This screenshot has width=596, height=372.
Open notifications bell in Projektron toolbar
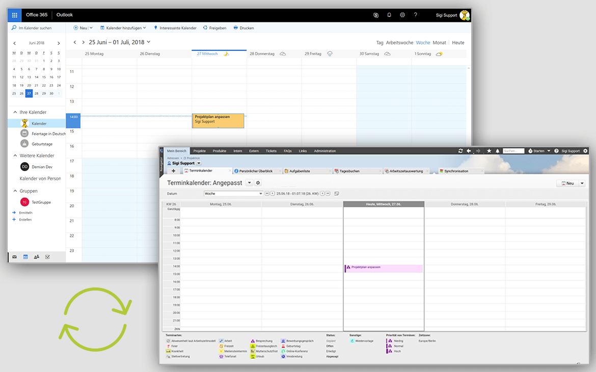(x=498, y=151)
